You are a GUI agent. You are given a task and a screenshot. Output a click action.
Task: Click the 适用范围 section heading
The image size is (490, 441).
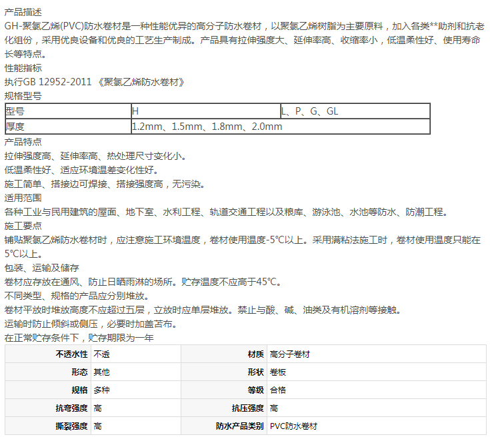point(23,198)
